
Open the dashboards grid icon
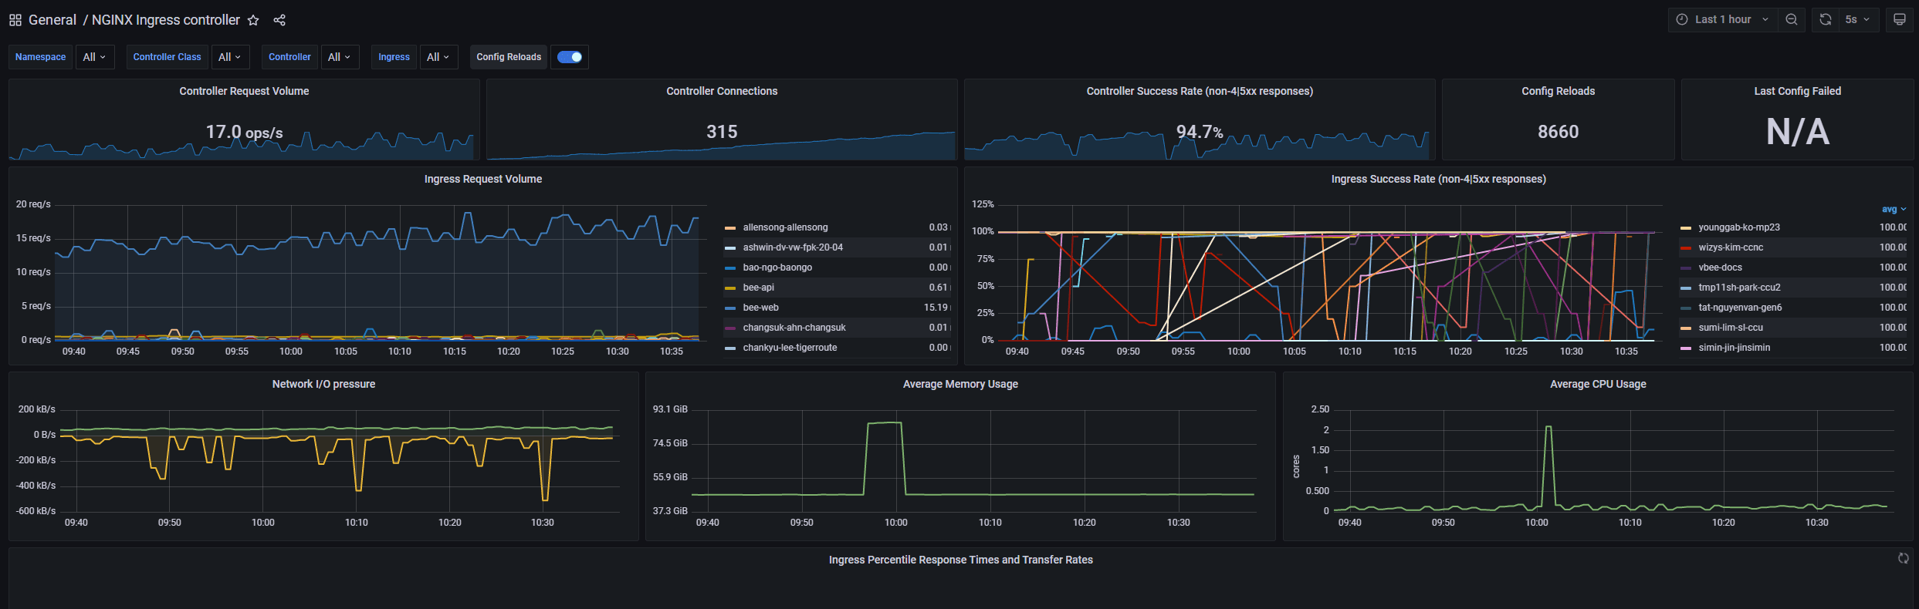(15, 20)
